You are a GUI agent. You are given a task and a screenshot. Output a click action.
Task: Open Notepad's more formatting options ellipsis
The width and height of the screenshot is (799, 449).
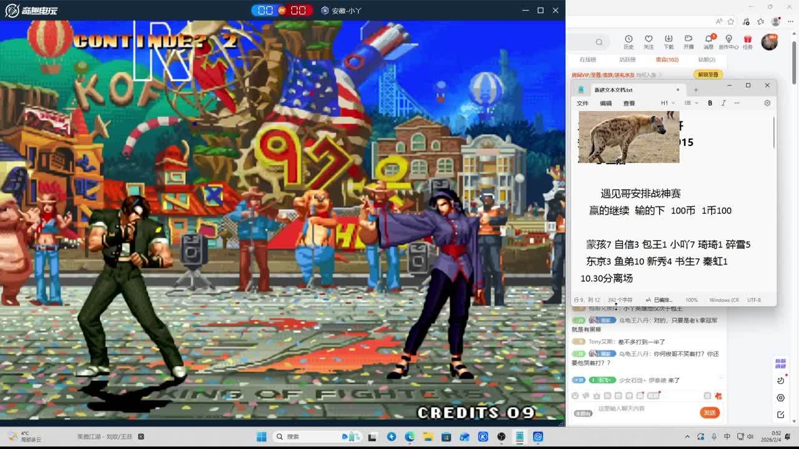click(737, 103)
